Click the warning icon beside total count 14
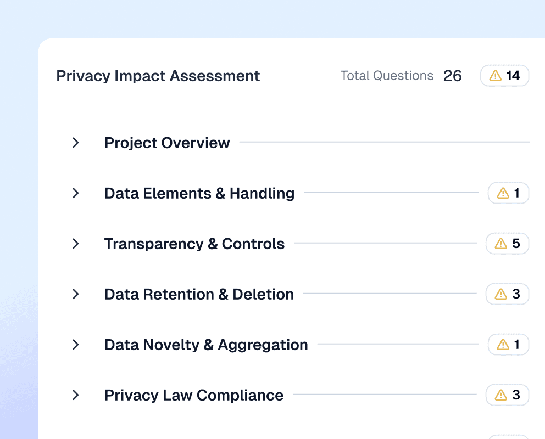Viewport: 545px width, 439px height. (496, 76)
